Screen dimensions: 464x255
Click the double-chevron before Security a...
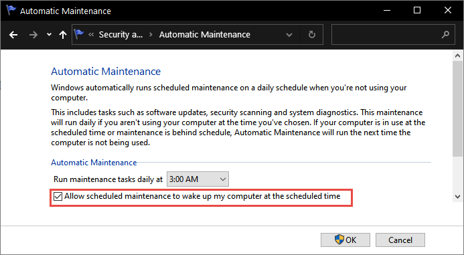91,35
